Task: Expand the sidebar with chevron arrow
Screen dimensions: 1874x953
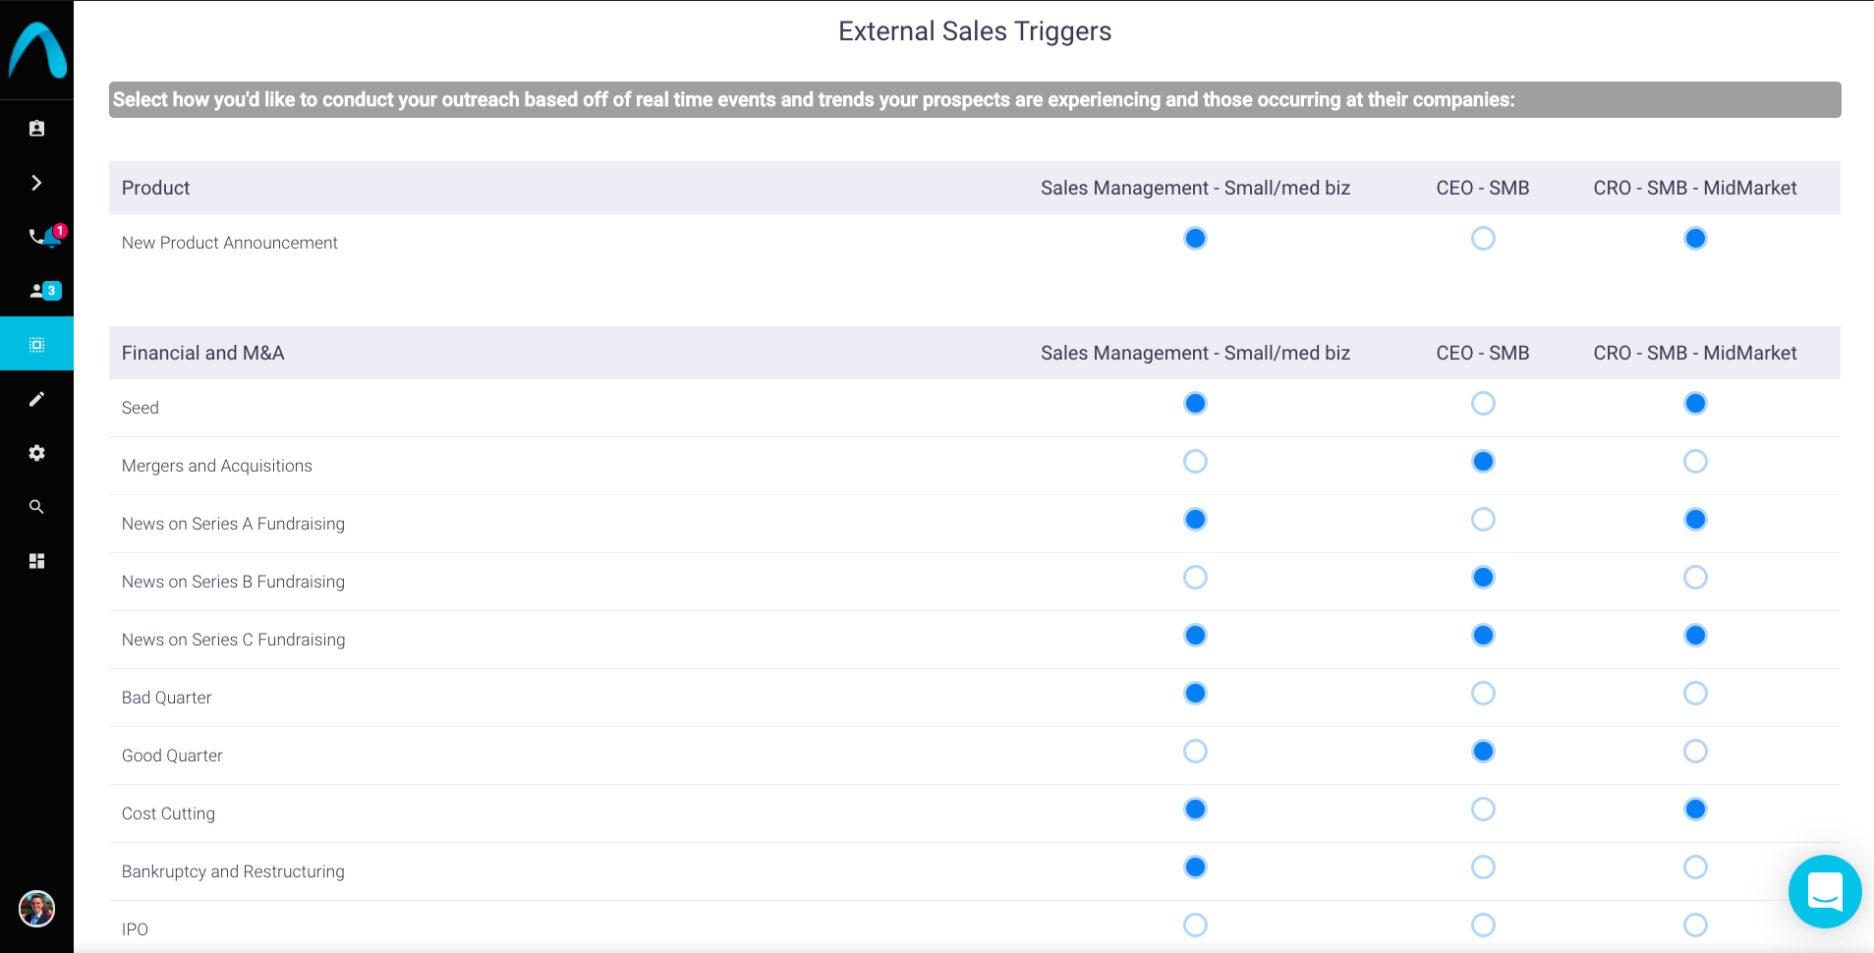Action: tap(36, 183)
